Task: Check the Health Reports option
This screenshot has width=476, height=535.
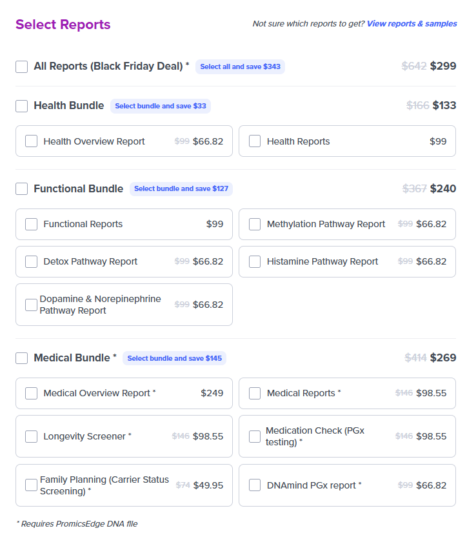Action: point(255,141)
